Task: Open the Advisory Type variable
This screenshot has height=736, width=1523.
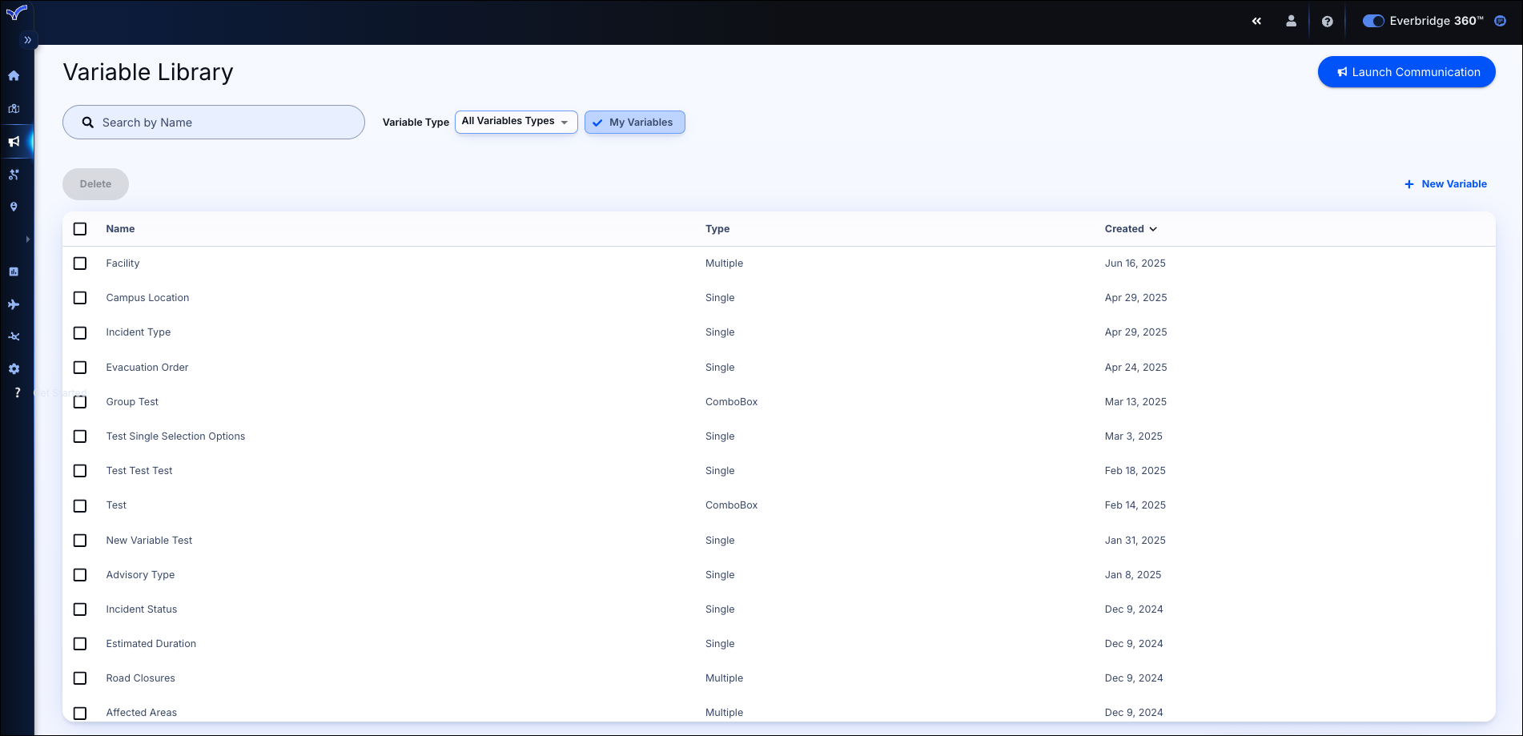Action: 140,575
